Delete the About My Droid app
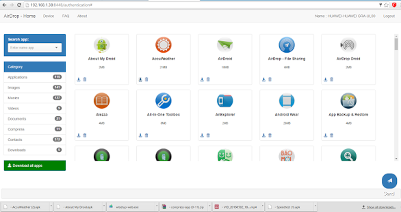Screen dimensions: 401x212 (x=85, y=79)
